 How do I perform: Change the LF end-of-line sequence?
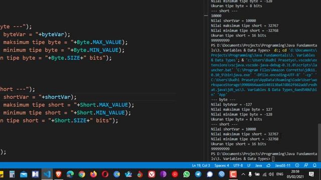249,165
